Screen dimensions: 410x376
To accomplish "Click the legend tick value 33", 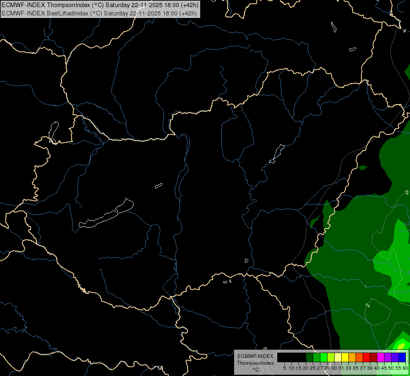I will pos(348,368).
